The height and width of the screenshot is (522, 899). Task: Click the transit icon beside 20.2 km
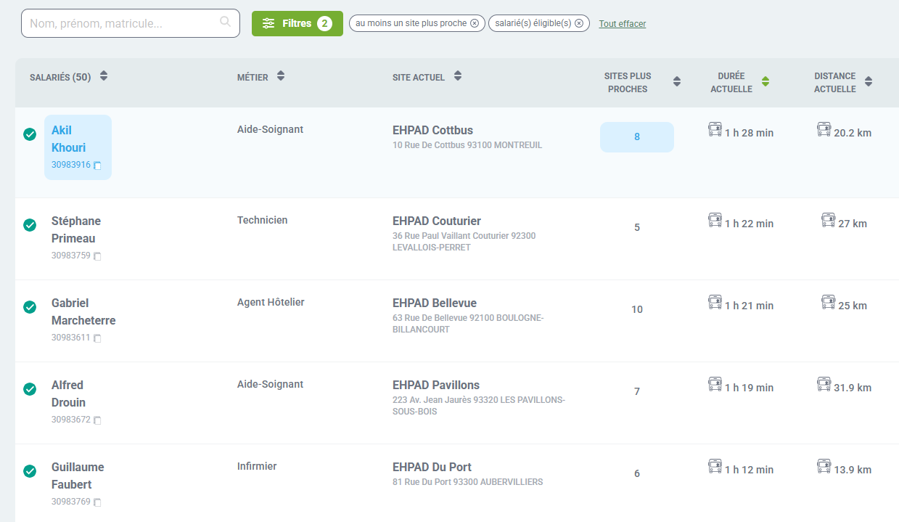coord(824,129)
